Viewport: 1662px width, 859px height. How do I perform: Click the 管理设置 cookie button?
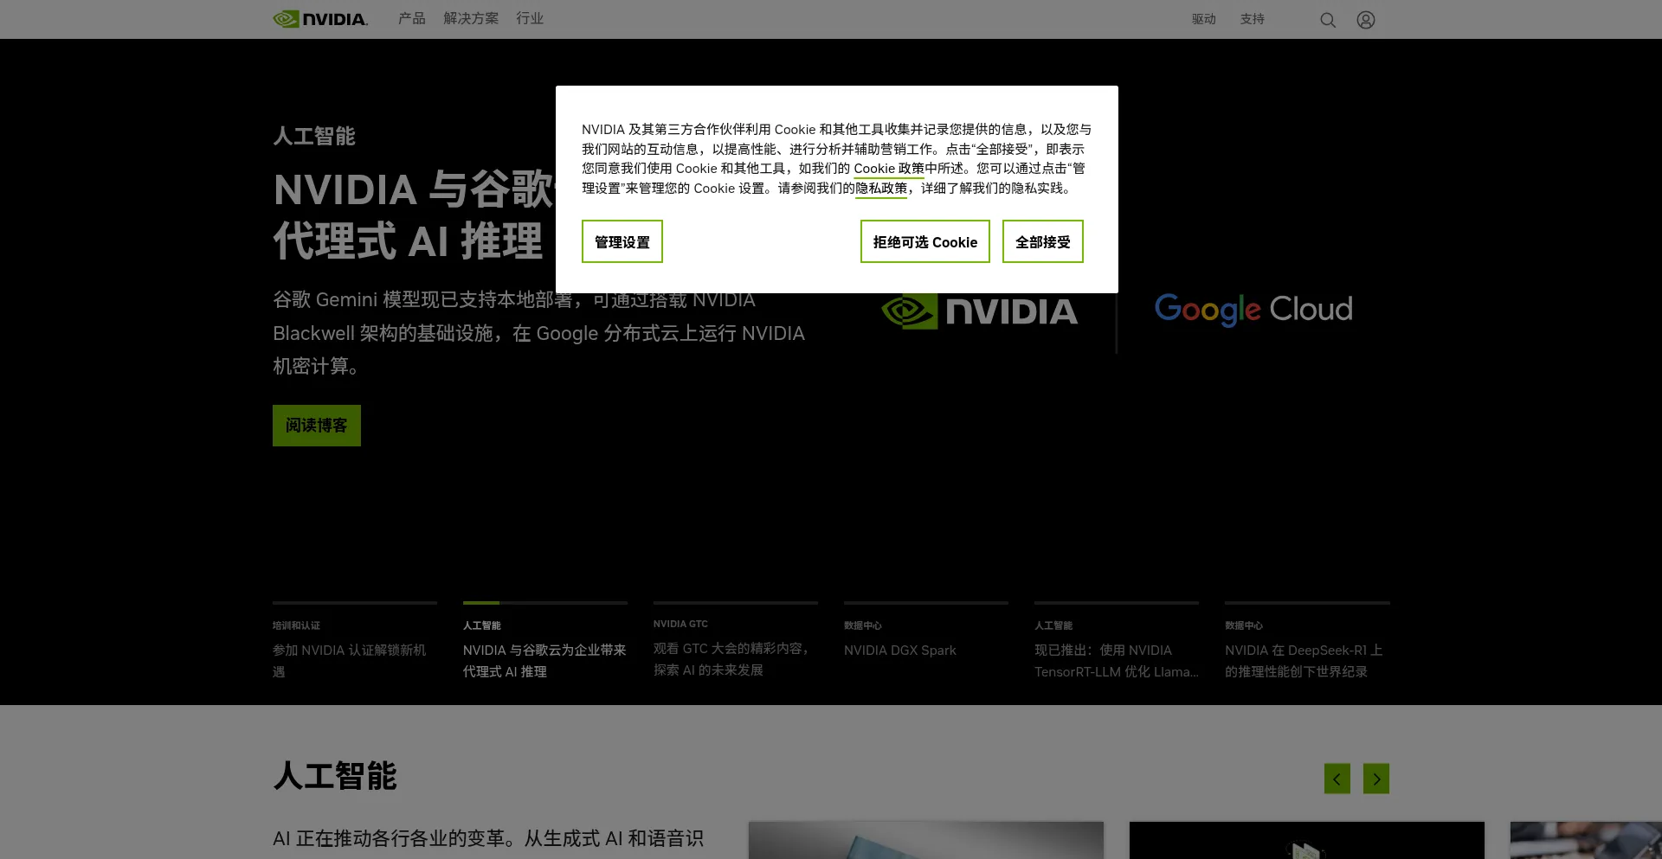tap(622, 241)
